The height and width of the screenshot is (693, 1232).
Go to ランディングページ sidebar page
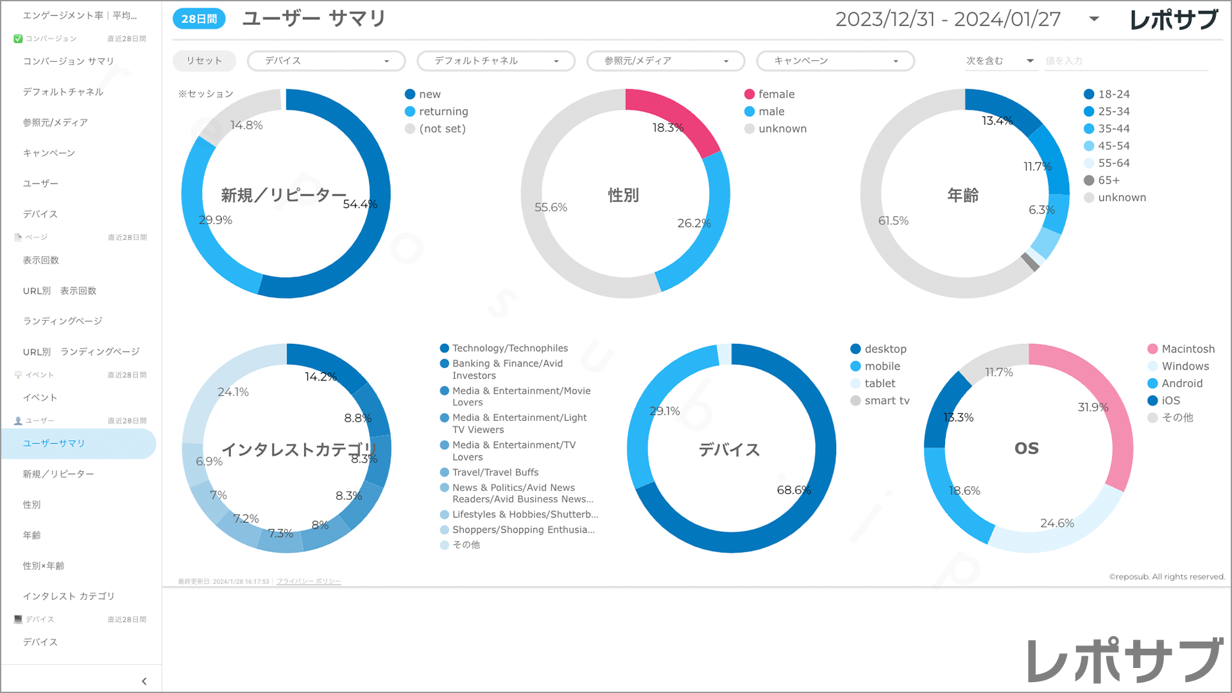tap(63, 321)
